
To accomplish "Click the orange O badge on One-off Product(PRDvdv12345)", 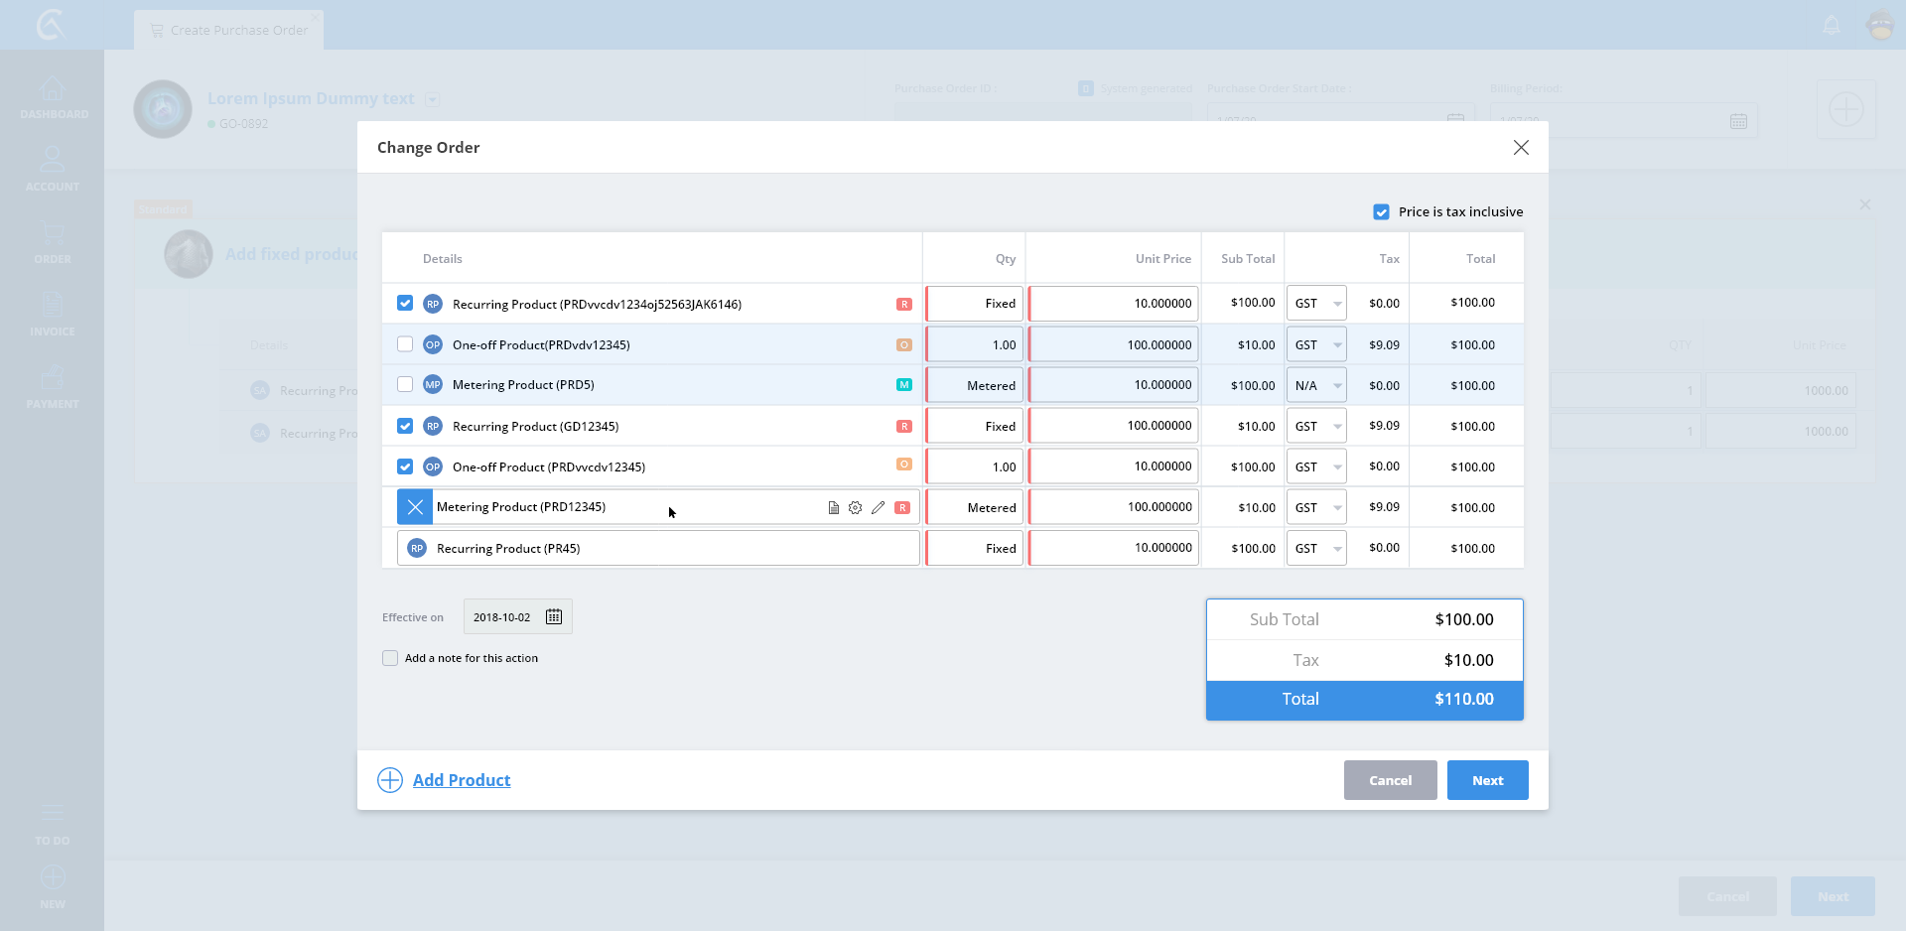I will (903, 345).
